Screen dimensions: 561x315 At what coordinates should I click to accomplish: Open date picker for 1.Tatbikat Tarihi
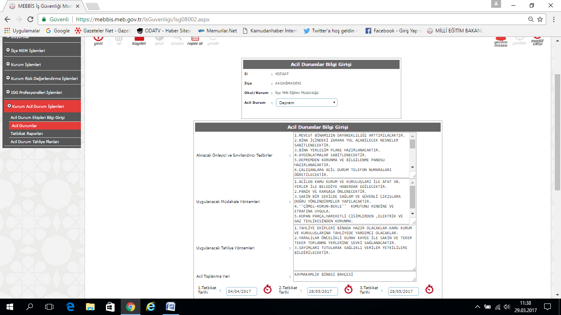pyautogui.click(x=268, y=290)
